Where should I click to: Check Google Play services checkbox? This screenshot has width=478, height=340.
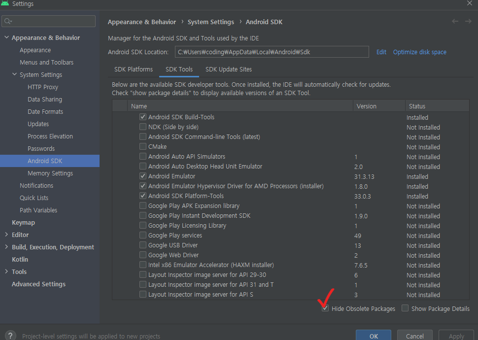click(143, 235)
